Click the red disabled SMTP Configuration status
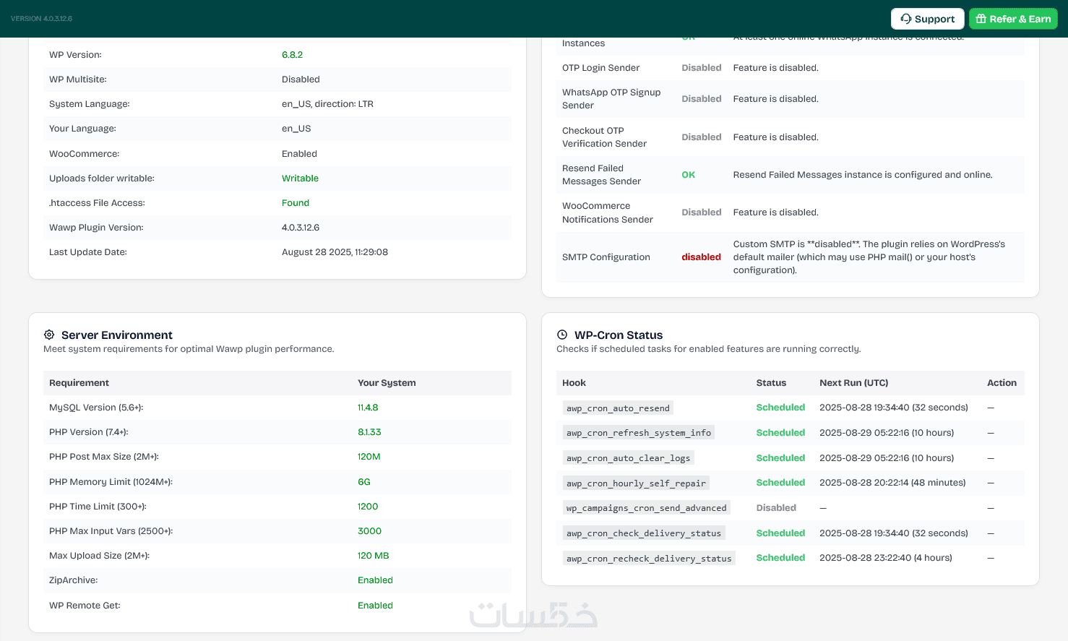This screenshot has height=641, width=1068. [701, 257]
